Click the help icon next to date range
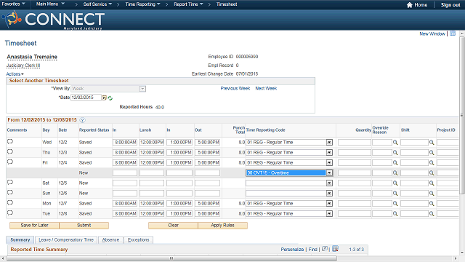Image resolution: width=465 pixels, height=262 pixels. point(82,120)
